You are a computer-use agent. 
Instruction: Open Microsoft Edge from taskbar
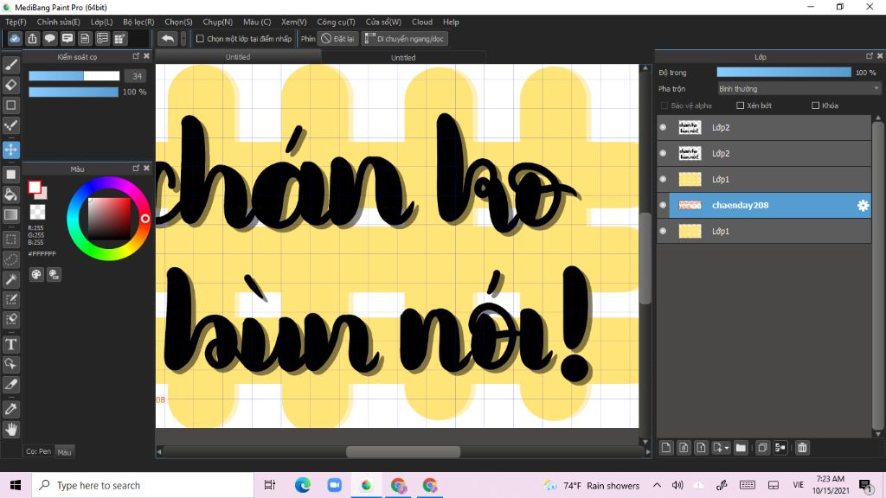302,485
